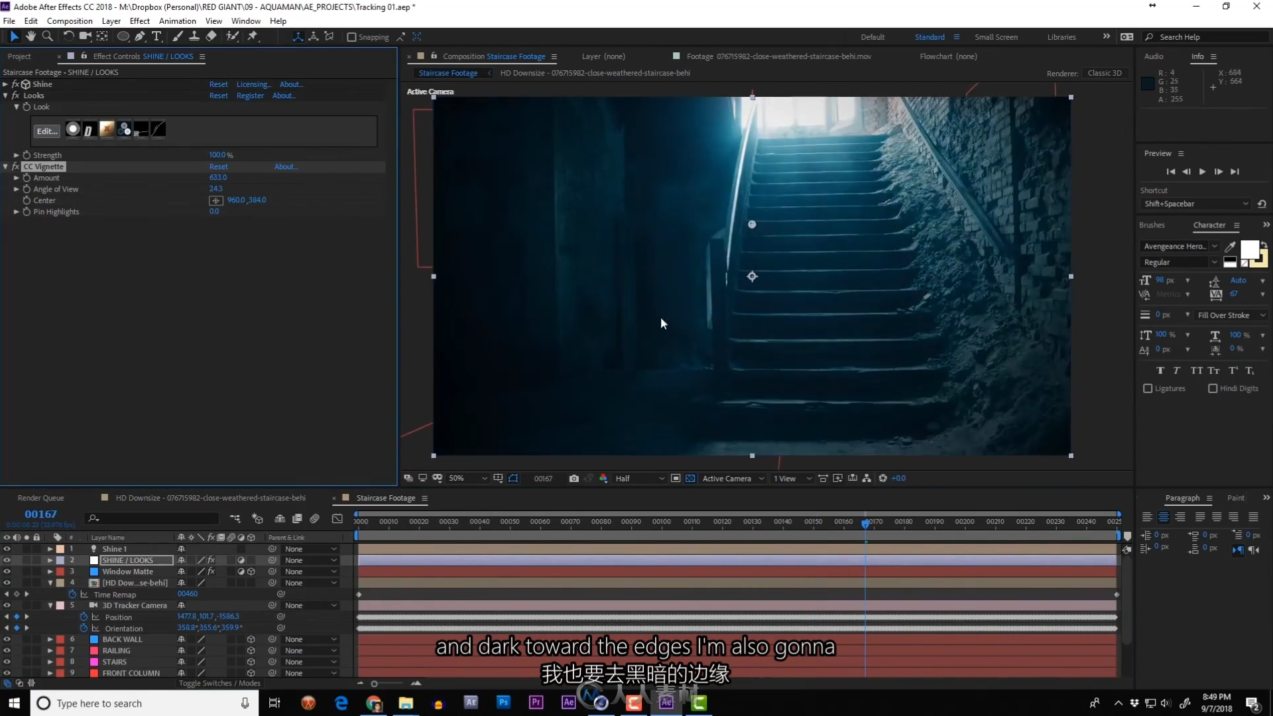Open the Graph Editor in timeline
The width and height of the screenshot is (1273, 716).
(337, 518)
